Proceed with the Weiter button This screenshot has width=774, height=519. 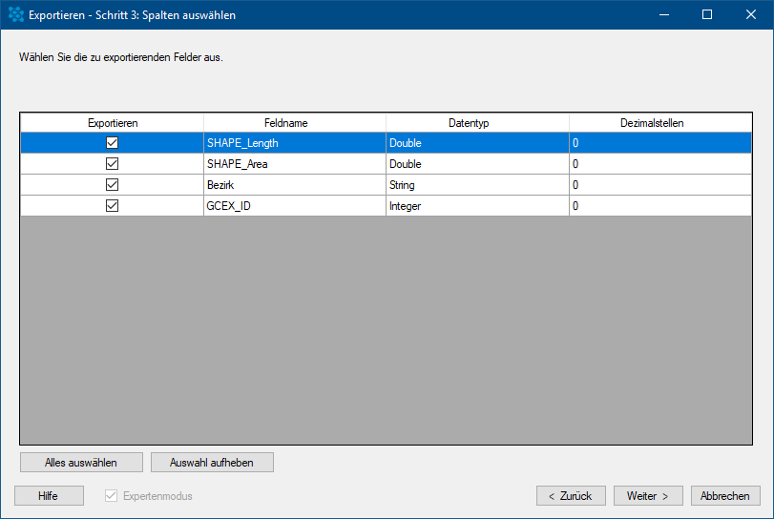pos(648,496)
